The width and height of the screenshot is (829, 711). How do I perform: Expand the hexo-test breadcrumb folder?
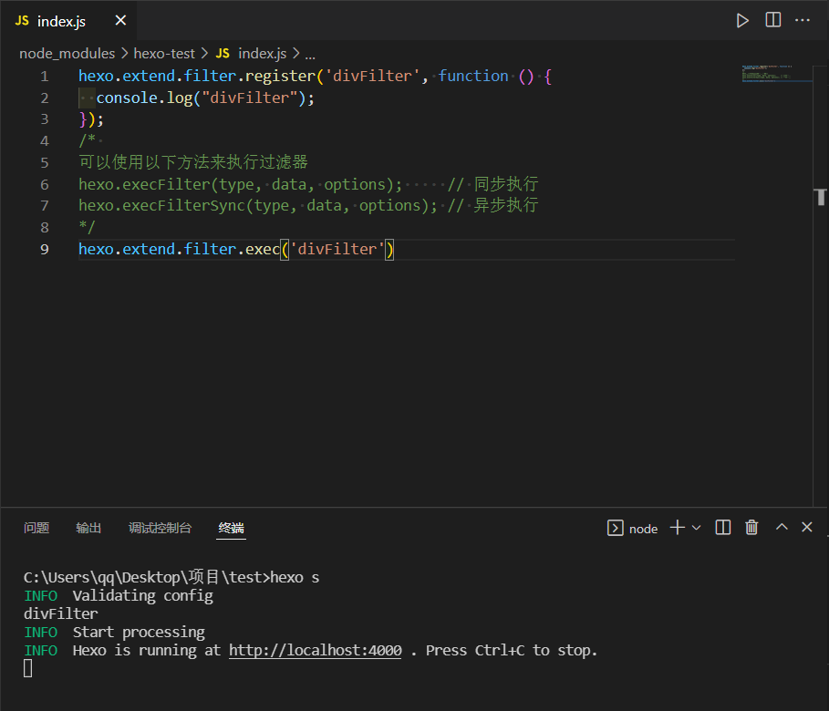(x=164, y=54)
